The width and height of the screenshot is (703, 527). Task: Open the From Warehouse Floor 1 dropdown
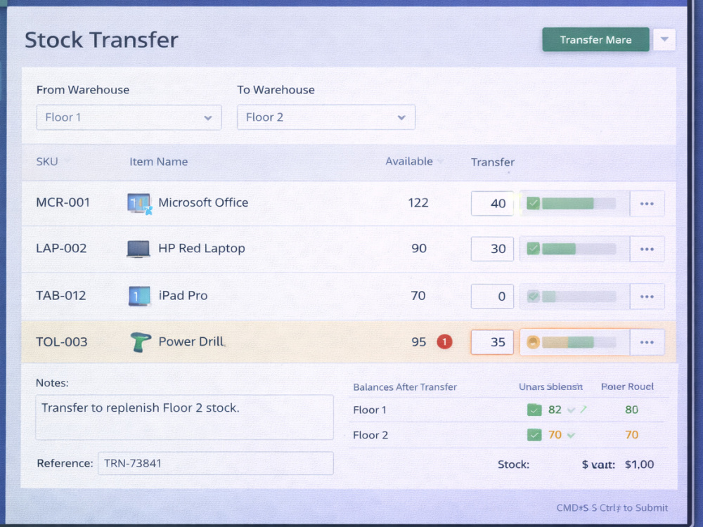(129, 117)
